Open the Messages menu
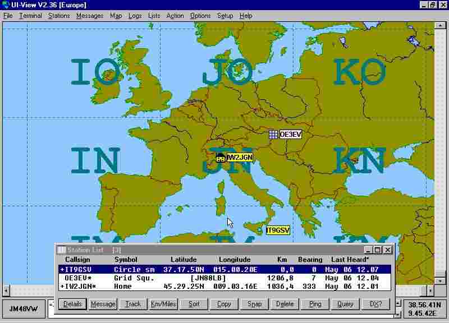 (x=90, y=16)
